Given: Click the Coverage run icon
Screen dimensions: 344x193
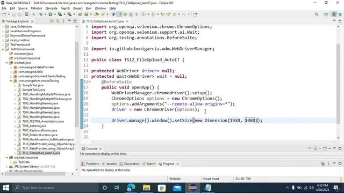Looking at the screenshot, I should point(60,14).
